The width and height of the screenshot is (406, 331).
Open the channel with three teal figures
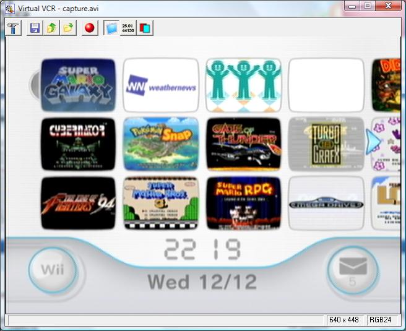(243, 85)
